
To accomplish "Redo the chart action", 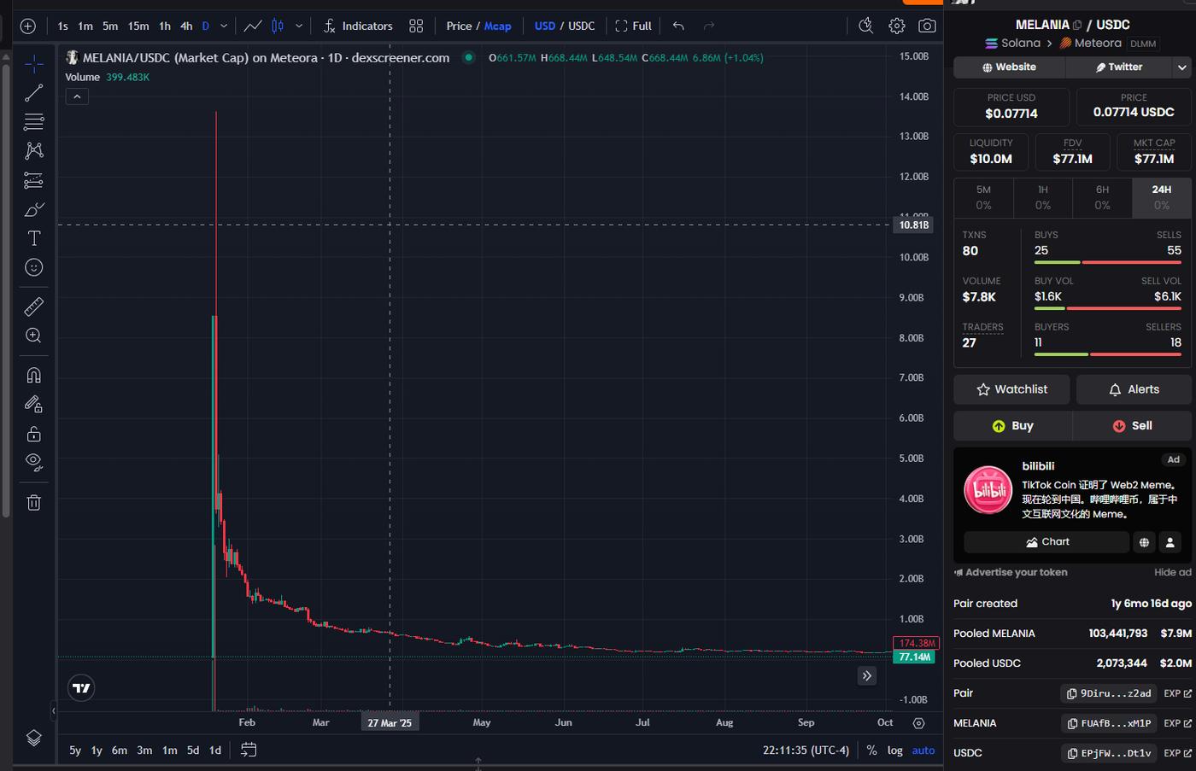I will click(708, 26).
